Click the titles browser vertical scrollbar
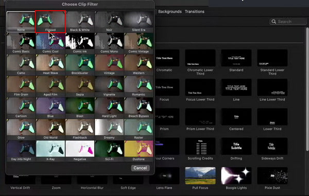309x196 pixels. point(307,89)
